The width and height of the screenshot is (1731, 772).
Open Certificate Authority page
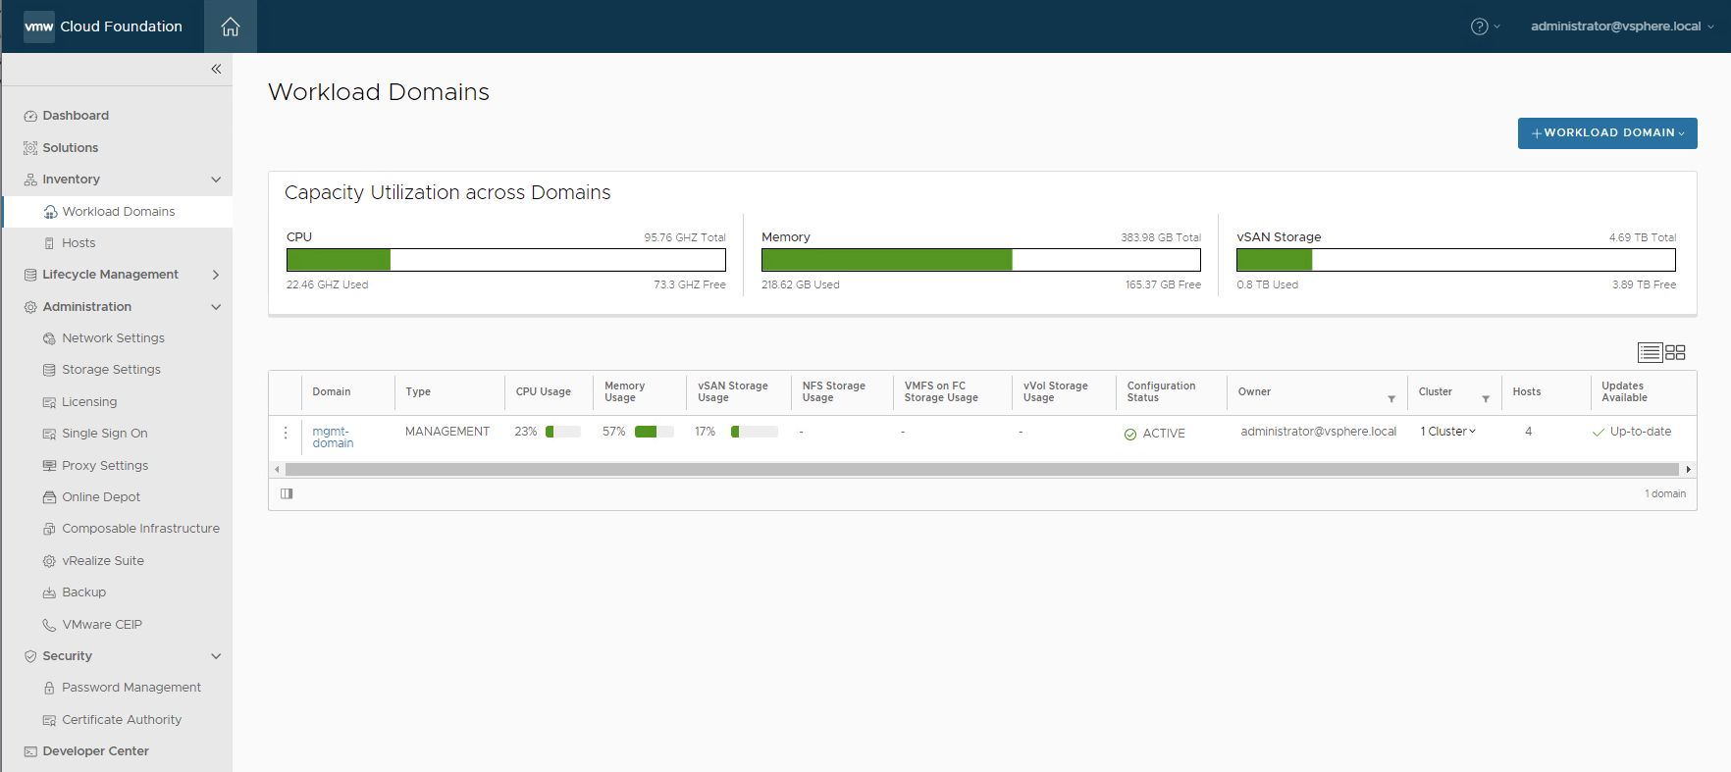point(122,720)
